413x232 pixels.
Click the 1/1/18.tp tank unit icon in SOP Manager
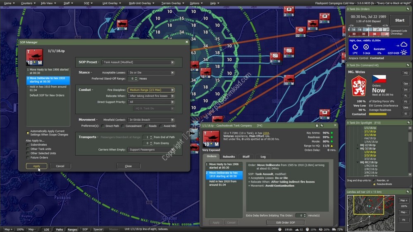click(34, 57)
